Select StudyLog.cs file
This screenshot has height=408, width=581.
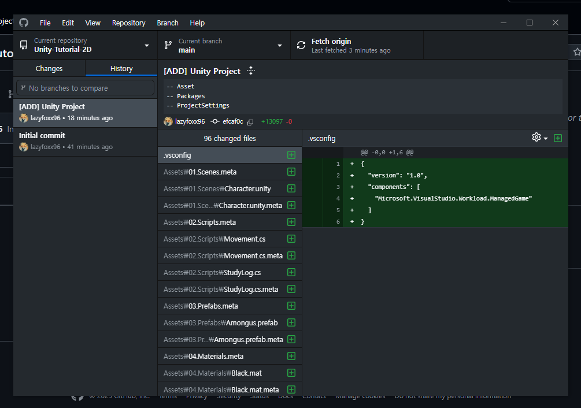[230, 273]
